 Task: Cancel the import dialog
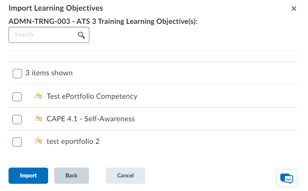click(125, 176)
